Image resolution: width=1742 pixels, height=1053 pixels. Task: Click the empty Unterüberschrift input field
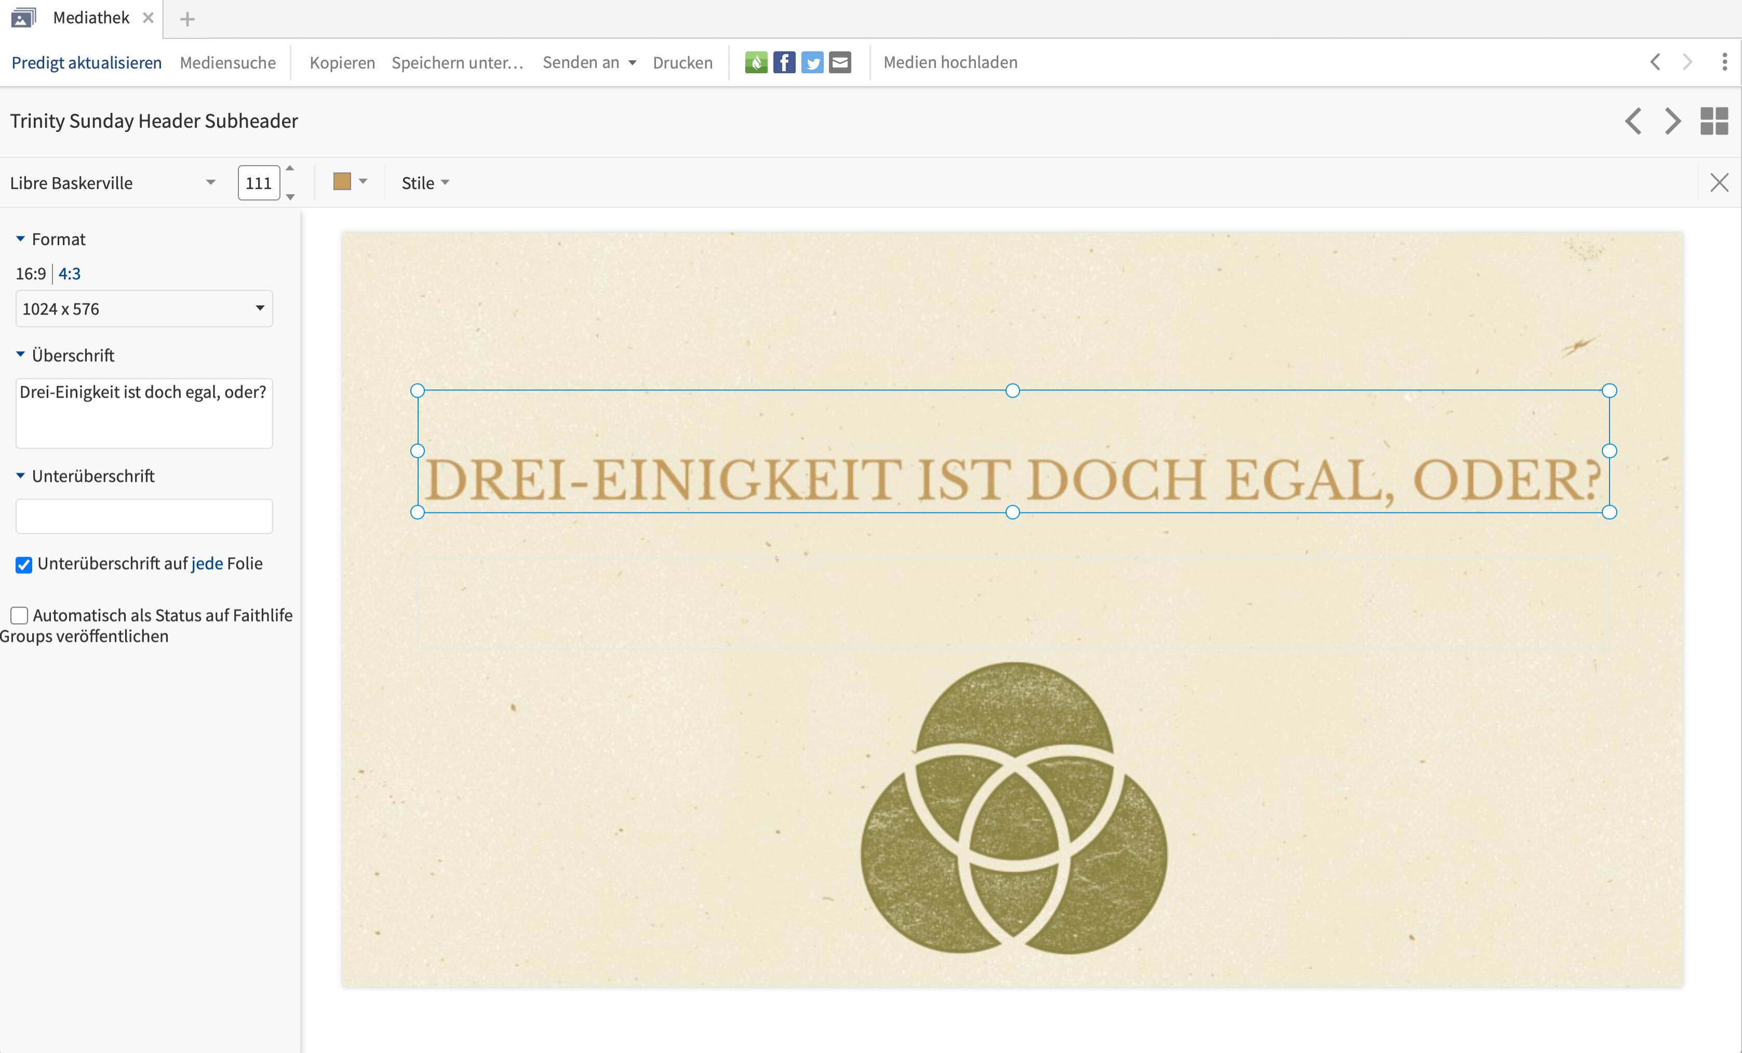pos(144,516)
